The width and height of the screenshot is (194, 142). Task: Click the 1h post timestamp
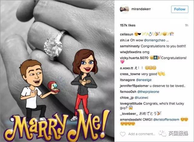coord(187,25)
